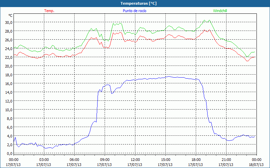The width and height of the screenshot is (270, 168).
Task: Click the 18/07/13 date label
Action: pos(256,165)
